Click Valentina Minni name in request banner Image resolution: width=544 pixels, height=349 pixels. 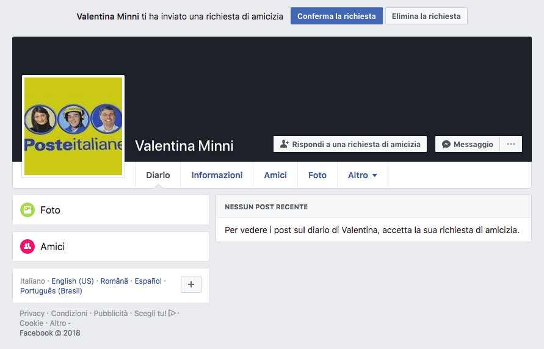click(107, 16)
